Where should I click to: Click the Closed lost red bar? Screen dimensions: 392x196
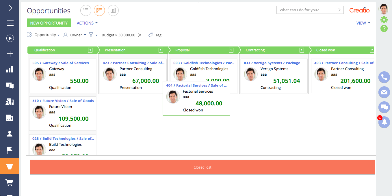click(202, 167)
